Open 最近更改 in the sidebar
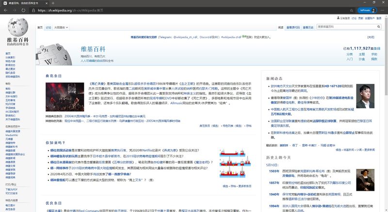The image size is (388, 212). 10,69
